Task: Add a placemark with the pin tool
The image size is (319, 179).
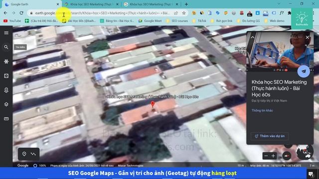Action: pyautogui.click(x=24, y=154)
